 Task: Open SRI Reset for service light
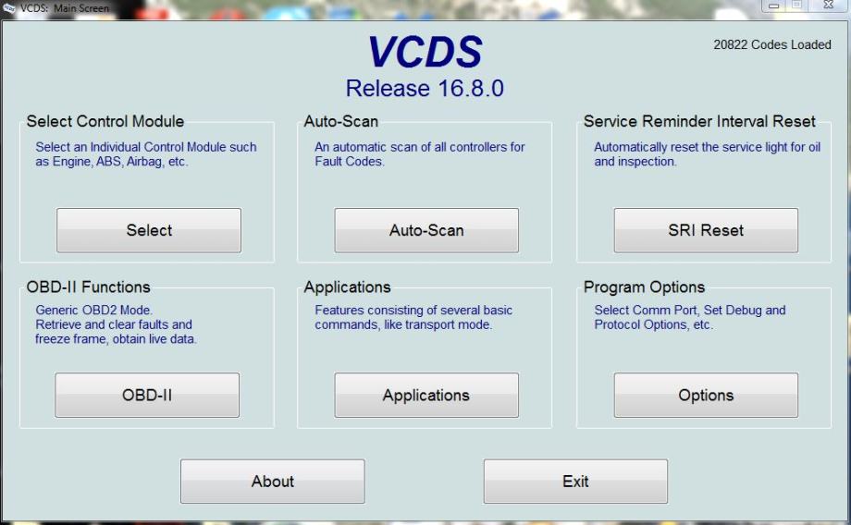coord(706,230)
